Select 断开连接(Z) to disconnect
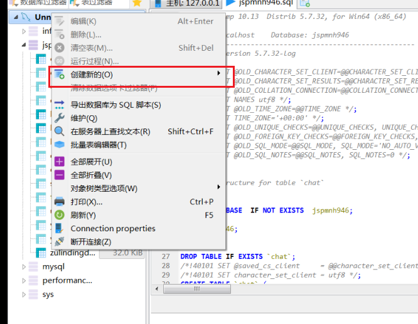 [x=139, y=242]
